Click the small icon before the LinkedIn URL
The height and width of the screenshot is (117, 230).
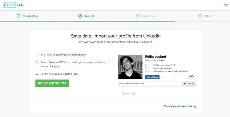[x=120, y=84]
